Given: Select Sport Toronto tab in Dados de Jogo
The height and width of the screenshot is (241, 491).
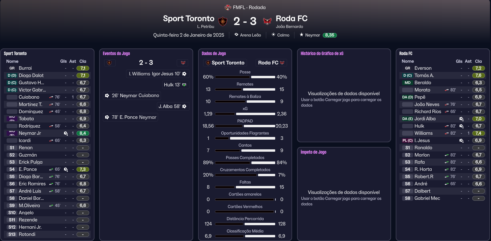Looking at the screenshot, I should (225, 63).
